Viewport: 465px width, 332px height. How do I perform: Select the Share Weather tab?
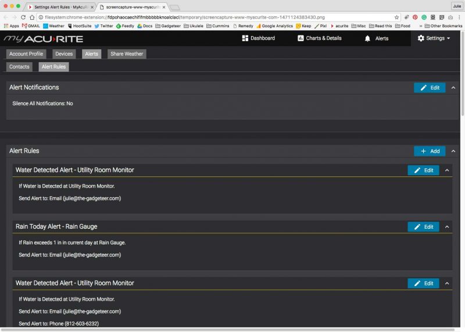coord(127,54)
